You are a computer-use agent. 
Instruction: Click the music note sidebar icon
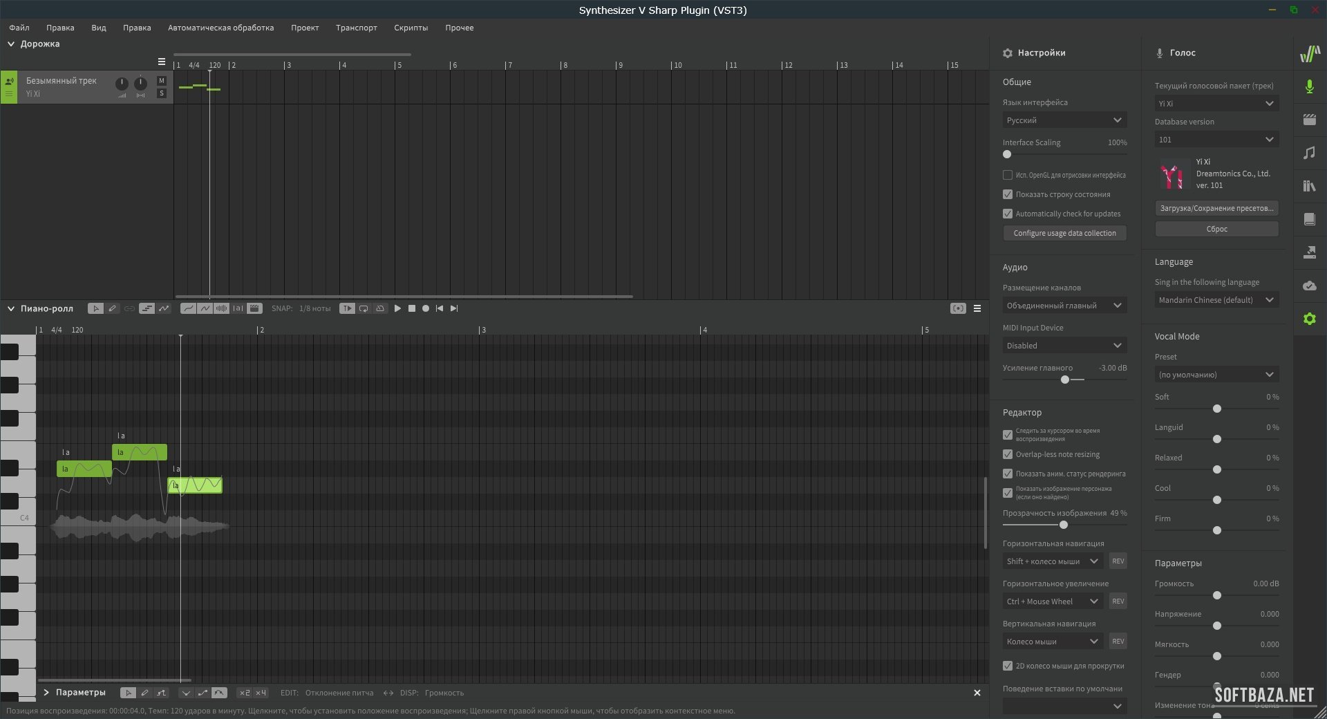(x=1309, y=153)
